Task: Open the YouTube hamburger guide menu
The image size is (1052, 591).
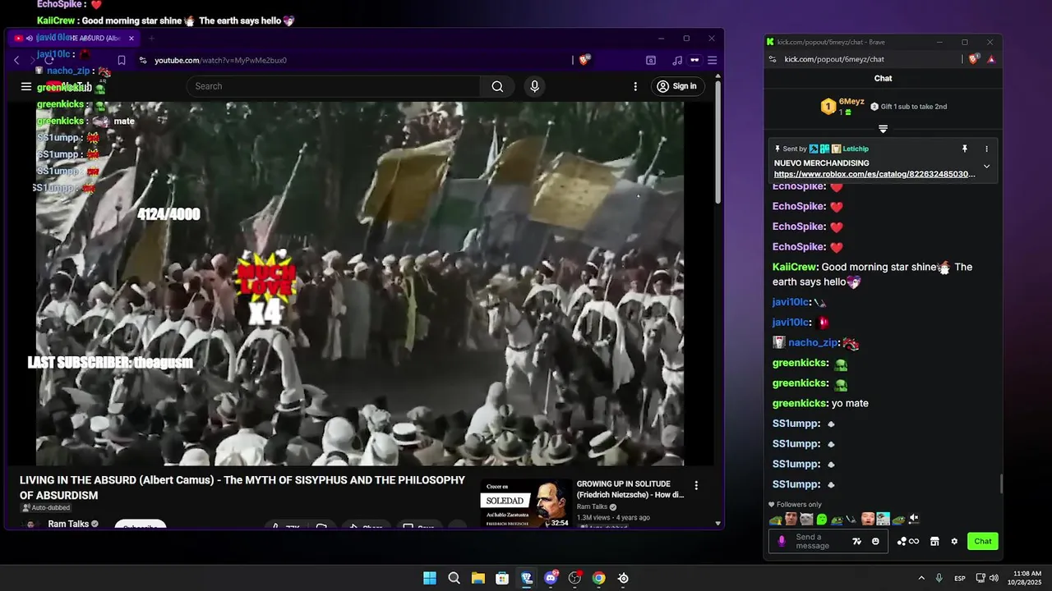Action: [26, 86]
